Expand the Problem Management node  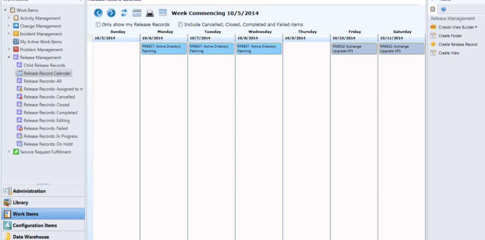9,50
